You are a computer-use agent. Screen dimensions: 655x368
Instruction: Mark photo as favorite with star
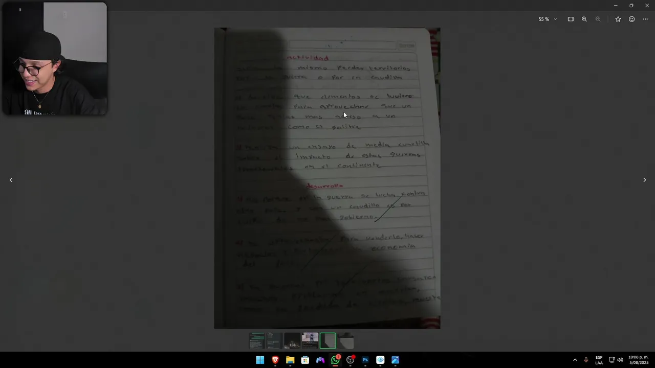click(618, 19)
